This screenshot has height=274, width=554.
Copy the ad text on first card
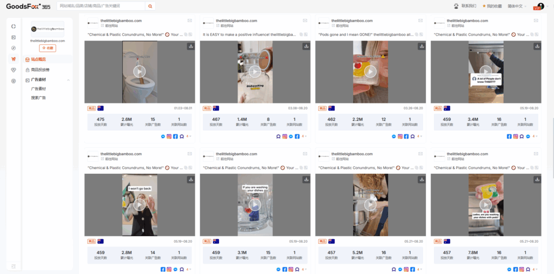point(186,35)
